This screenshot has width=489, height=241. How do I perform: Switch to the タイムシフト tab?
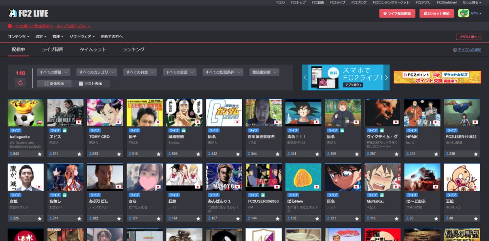93,49
